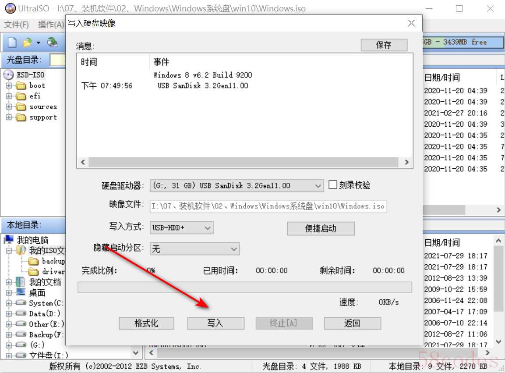Click the Open file toolbar icon
Viewport: 505px width, 373px height.
point(27,42)
